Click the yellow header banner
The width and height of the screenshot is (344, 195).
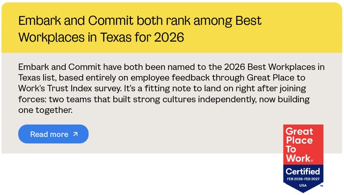click(x=172, y=28)
